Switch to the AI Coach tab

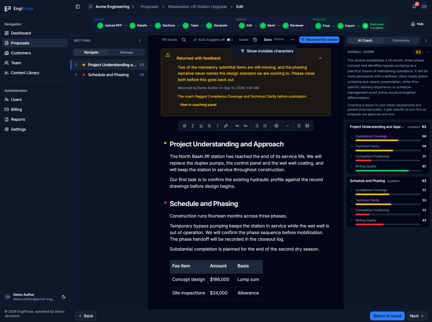pyautogui.click(x=365, y=41)
